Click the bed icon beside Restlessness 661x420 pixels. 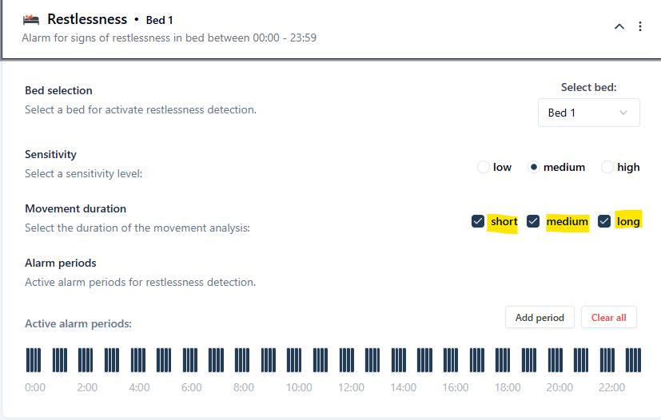31,19
